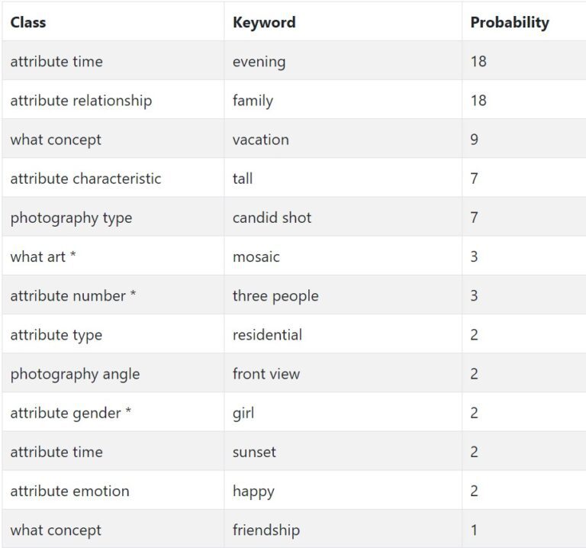This screenshot has width=586, height=548.
Task: Select the 'evening' keyword cell
Action: point(343,60)
